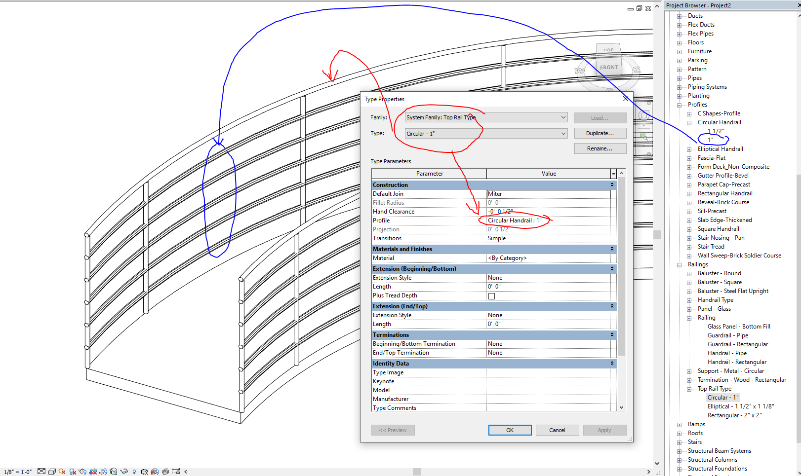Screen dimensions: 801x476
Task: Click the TOP face of the ViewCube
Action: (608, 50)
